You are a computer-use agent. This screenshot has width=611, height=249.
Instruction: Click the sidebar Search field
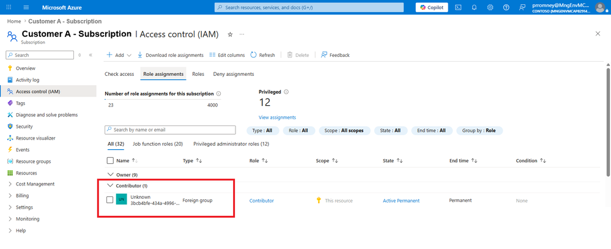(40, 55)
